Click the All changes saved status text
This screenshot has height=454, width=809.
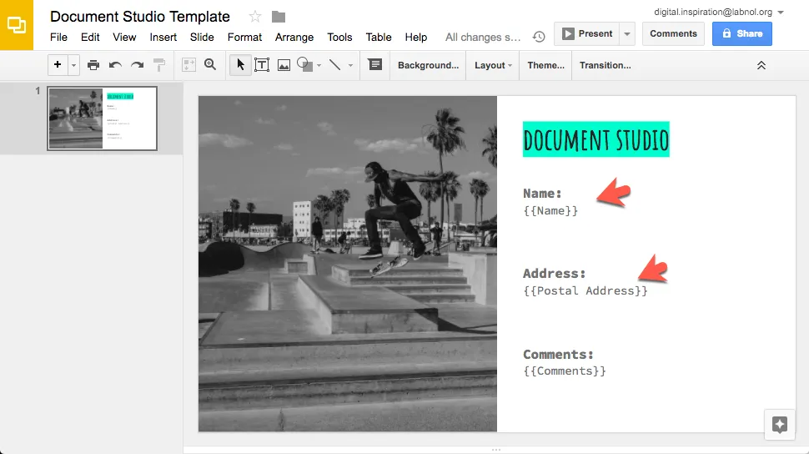click(x=483, y=38)
